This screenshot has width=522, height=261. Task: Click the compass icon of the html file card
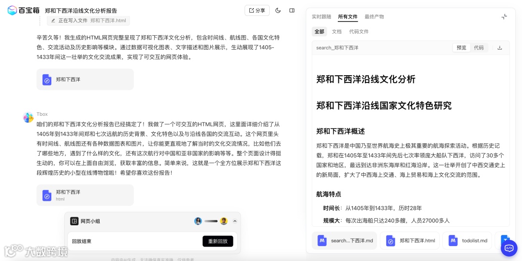pyautogui.click(x=47, y=195)
